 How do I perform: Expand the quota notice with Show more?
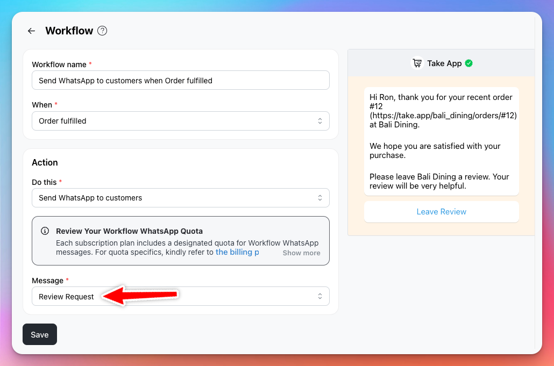[301, 253]
